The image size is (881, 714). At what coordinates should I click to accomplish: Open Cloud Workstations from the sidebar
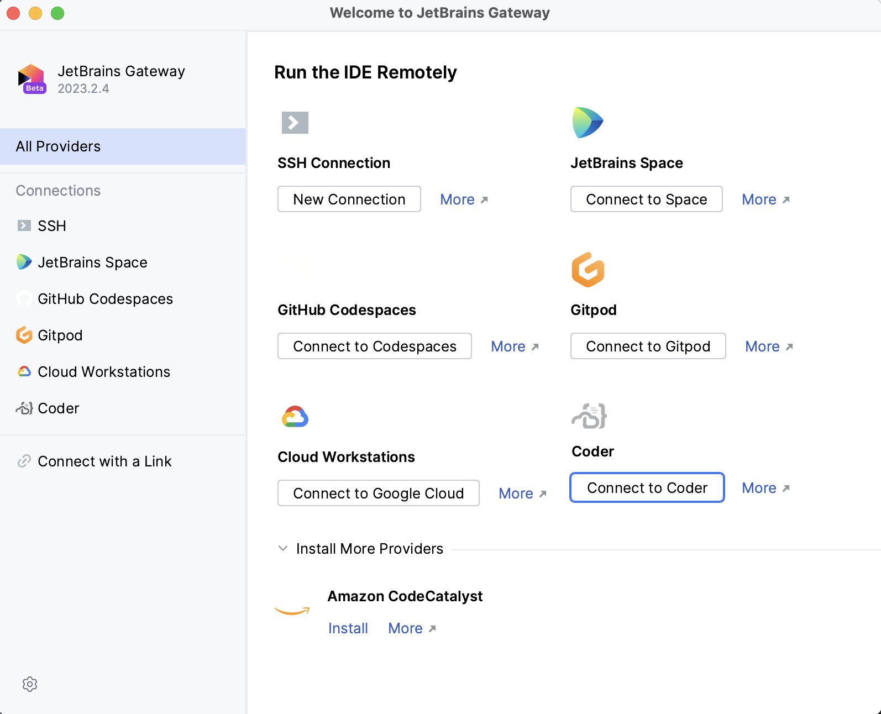coord(103,372)
